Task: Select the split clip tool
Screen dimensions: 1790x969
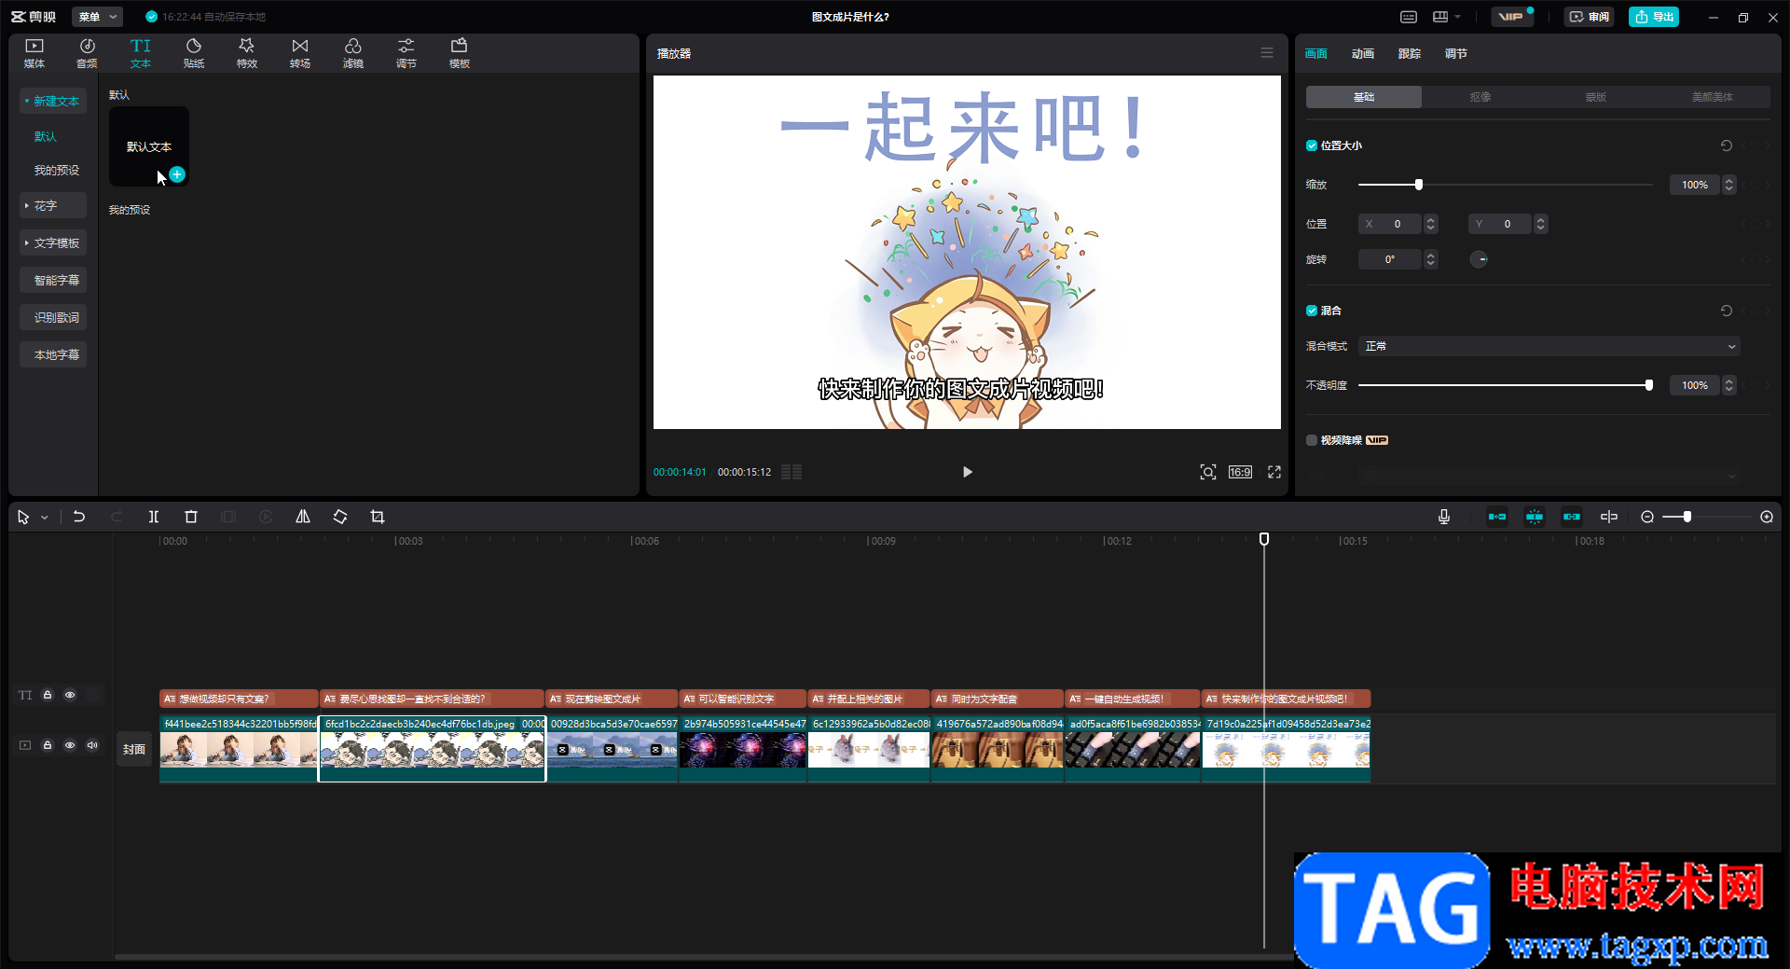Action: coord(154,517)
